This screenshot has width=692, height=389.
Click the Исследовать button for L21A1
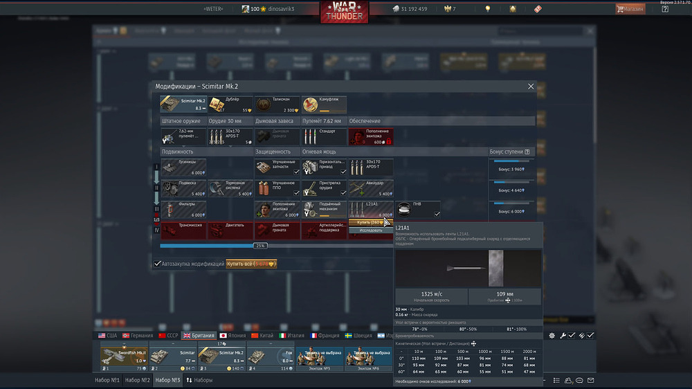[370, 230]
